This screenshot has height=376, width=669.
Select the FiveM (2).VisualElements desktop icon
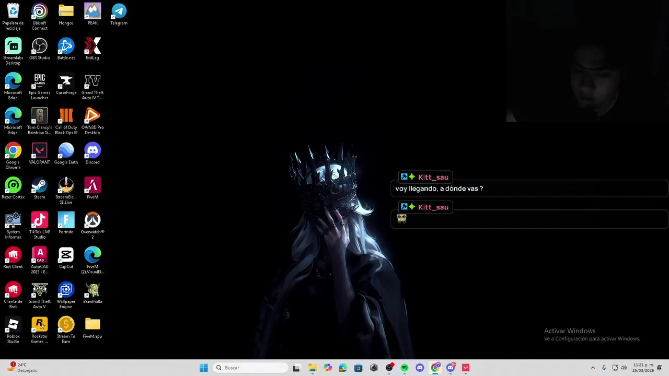93,261
